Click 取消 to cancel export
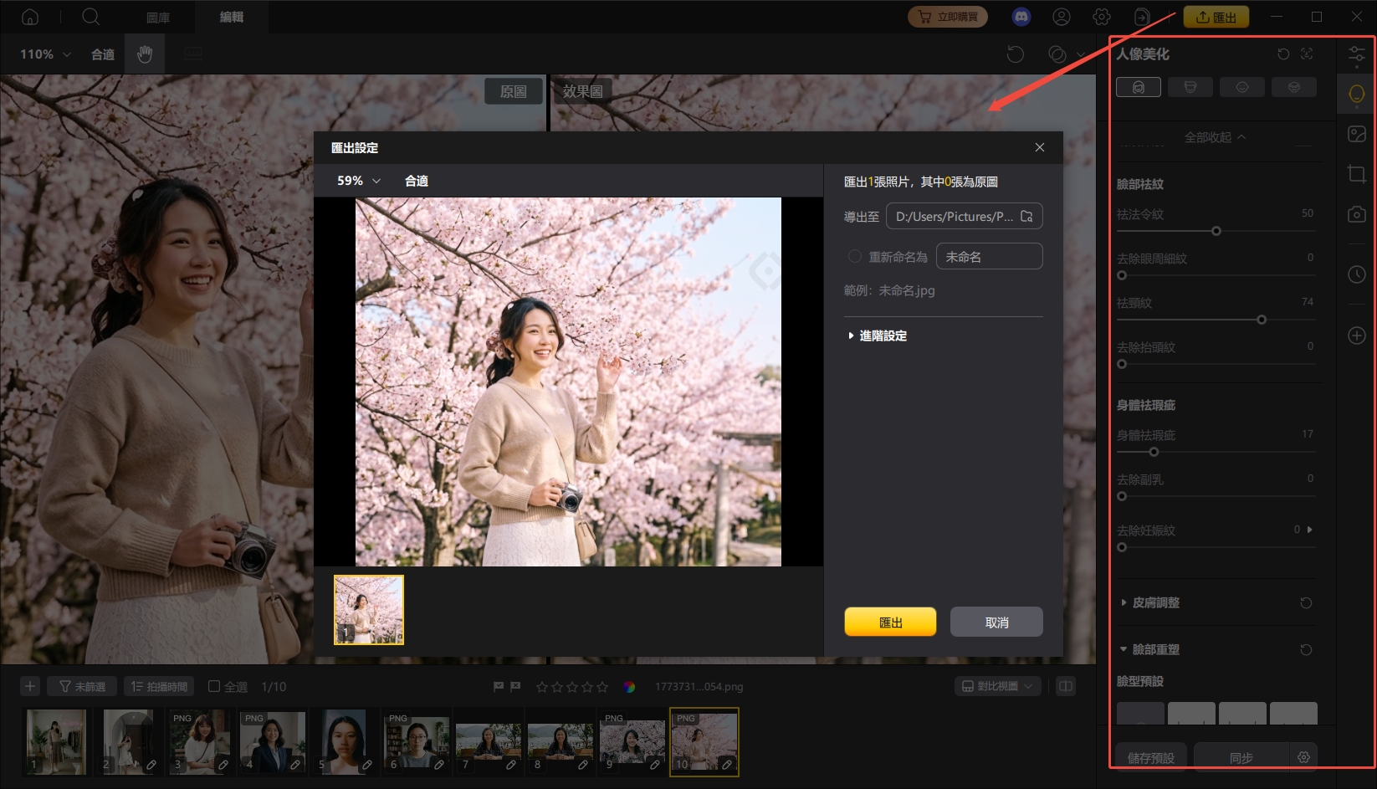This screenshot has height=789, width=1377. pos(996,622)
